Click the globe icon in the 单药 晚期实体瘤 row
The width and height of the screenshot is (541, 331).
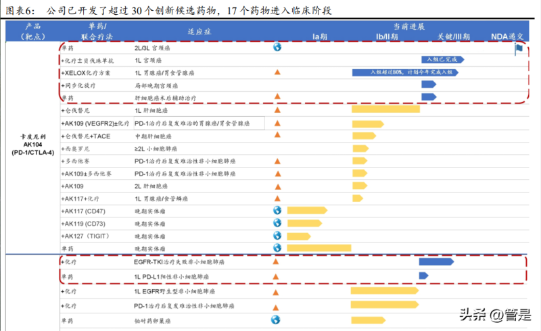(x=277, y=248)
